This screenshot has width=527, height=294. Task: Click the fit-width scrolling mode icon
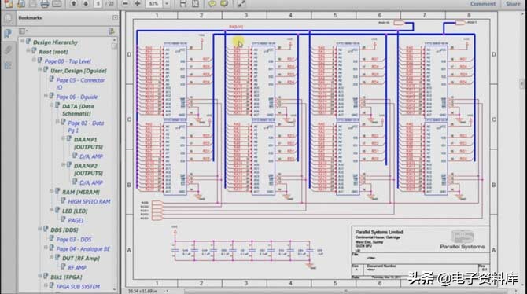click(182, 4)
